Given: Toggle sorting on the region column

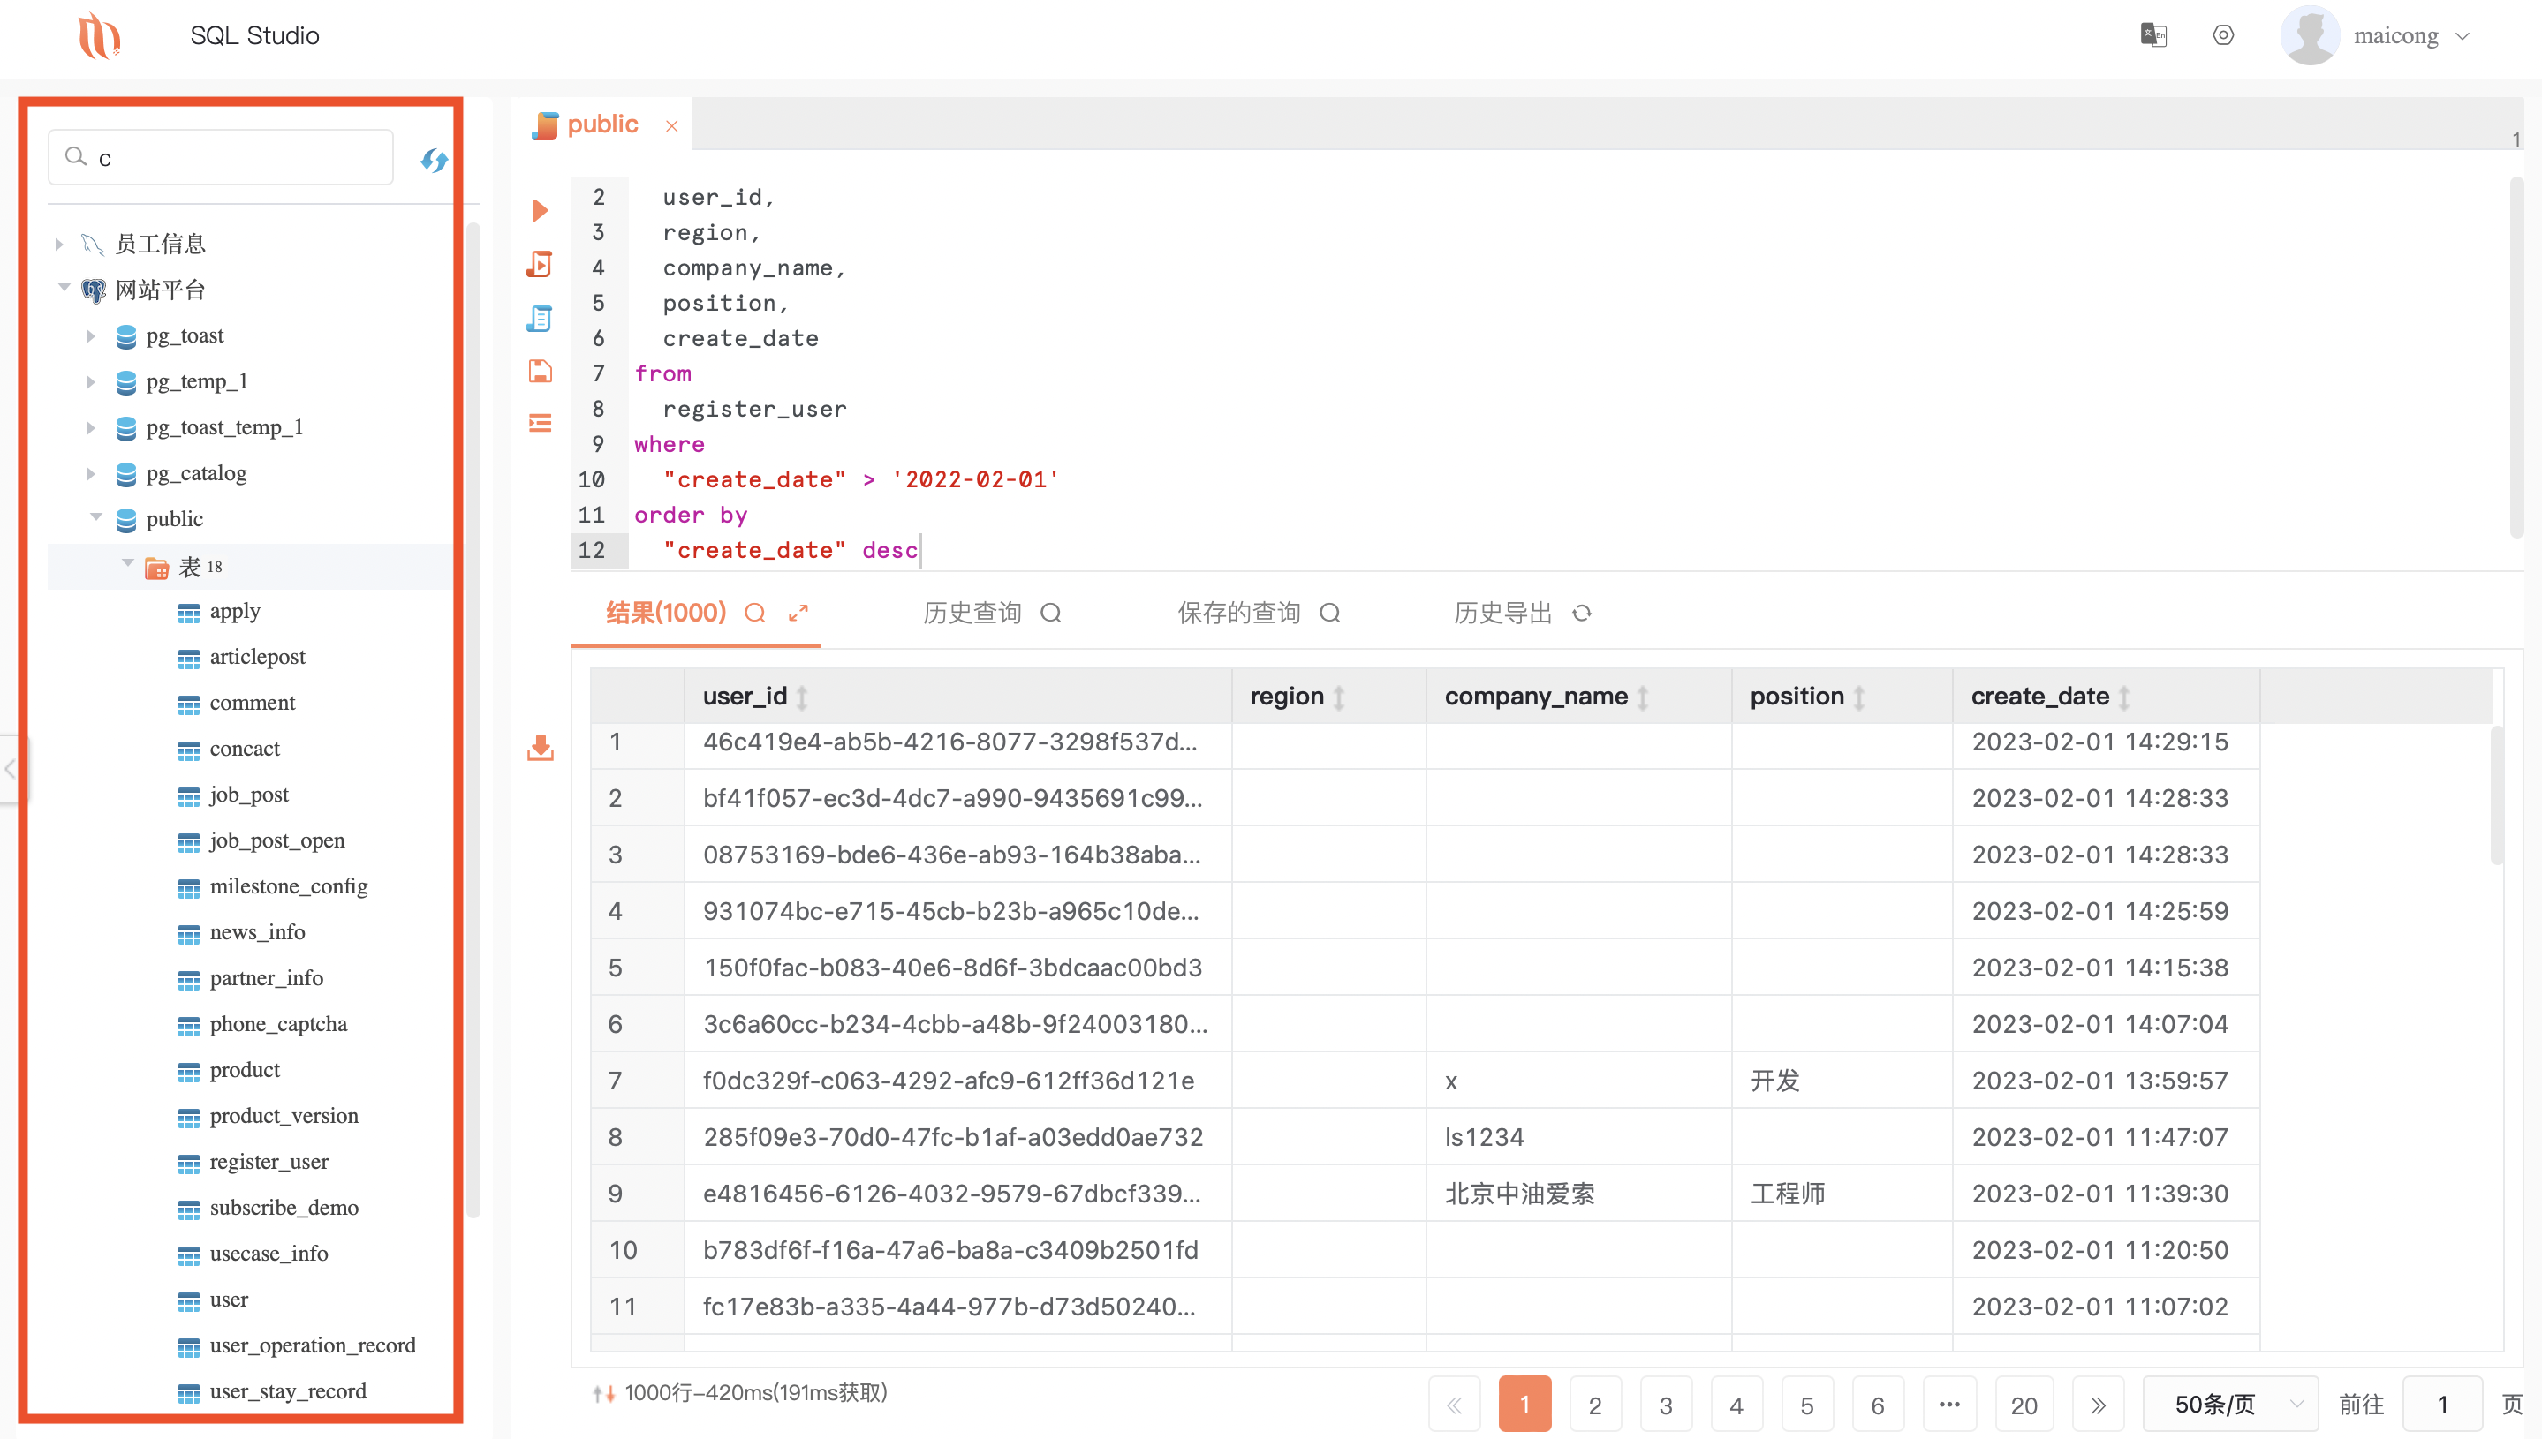Looking at the screenshot, I should (1341, 696).
